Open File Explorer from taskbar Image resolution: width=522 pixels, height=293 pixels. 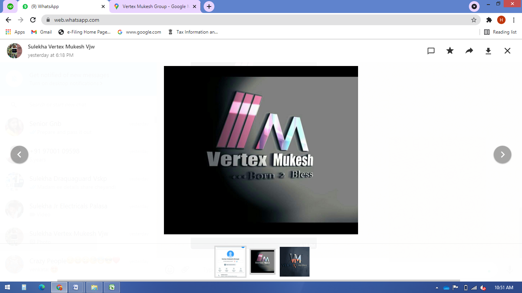(94, 287)
